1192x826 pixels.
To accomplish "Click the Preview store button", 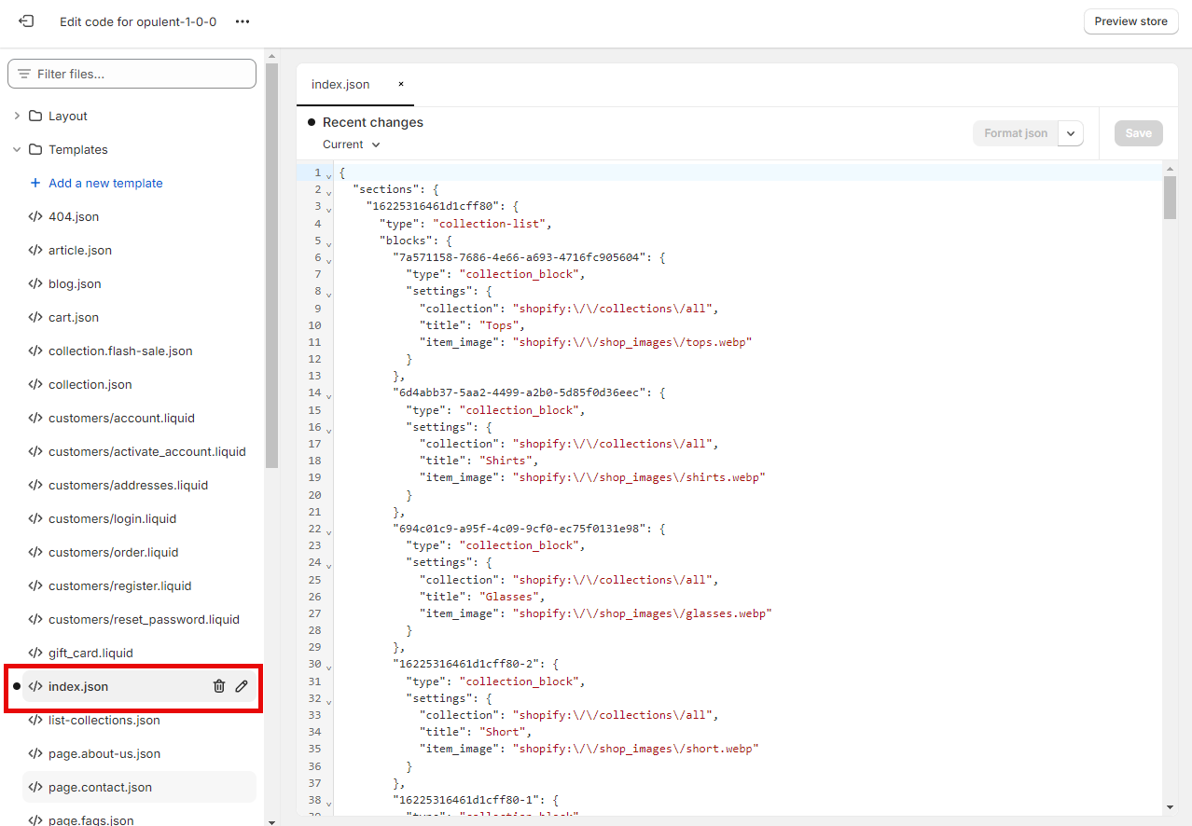I will click(1130, 21).
